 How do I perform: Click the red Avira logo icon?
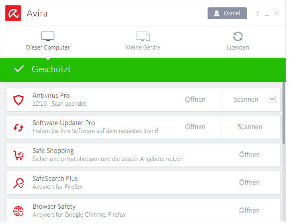tap(13, 13)
